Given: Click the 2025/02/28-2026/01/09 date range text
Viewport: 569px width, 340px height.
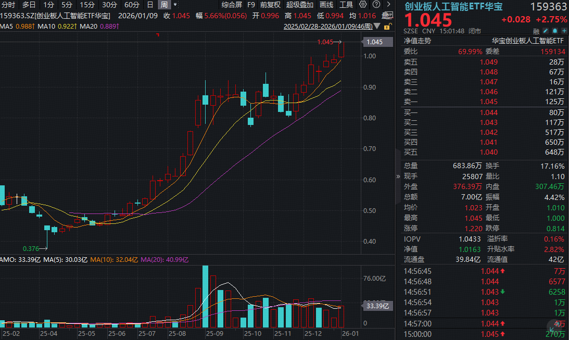Looking at the screenshot, I should [x=328, y=26].
